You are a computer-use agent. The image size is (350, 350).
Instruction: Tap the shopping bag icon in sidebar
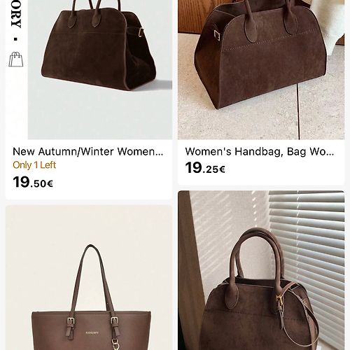coord(16,59)
